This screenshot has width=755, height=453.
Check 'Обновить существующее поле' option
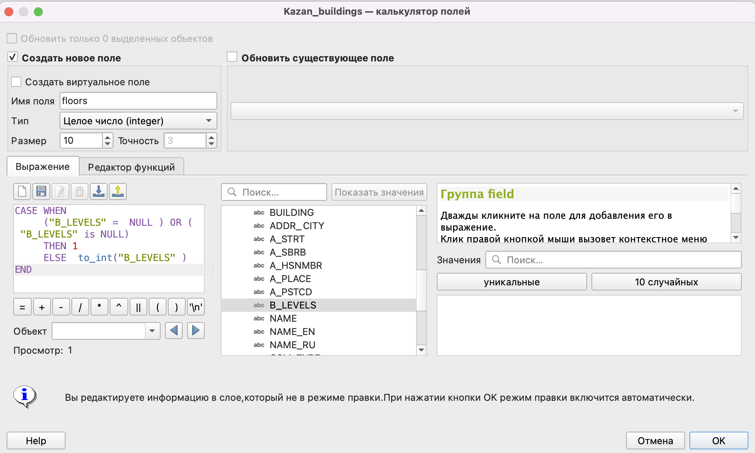[x=232, y=57]
